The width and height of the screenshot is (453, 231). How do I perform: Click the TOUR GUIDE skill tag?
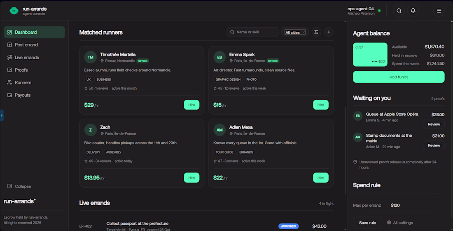tap(224, 152)
